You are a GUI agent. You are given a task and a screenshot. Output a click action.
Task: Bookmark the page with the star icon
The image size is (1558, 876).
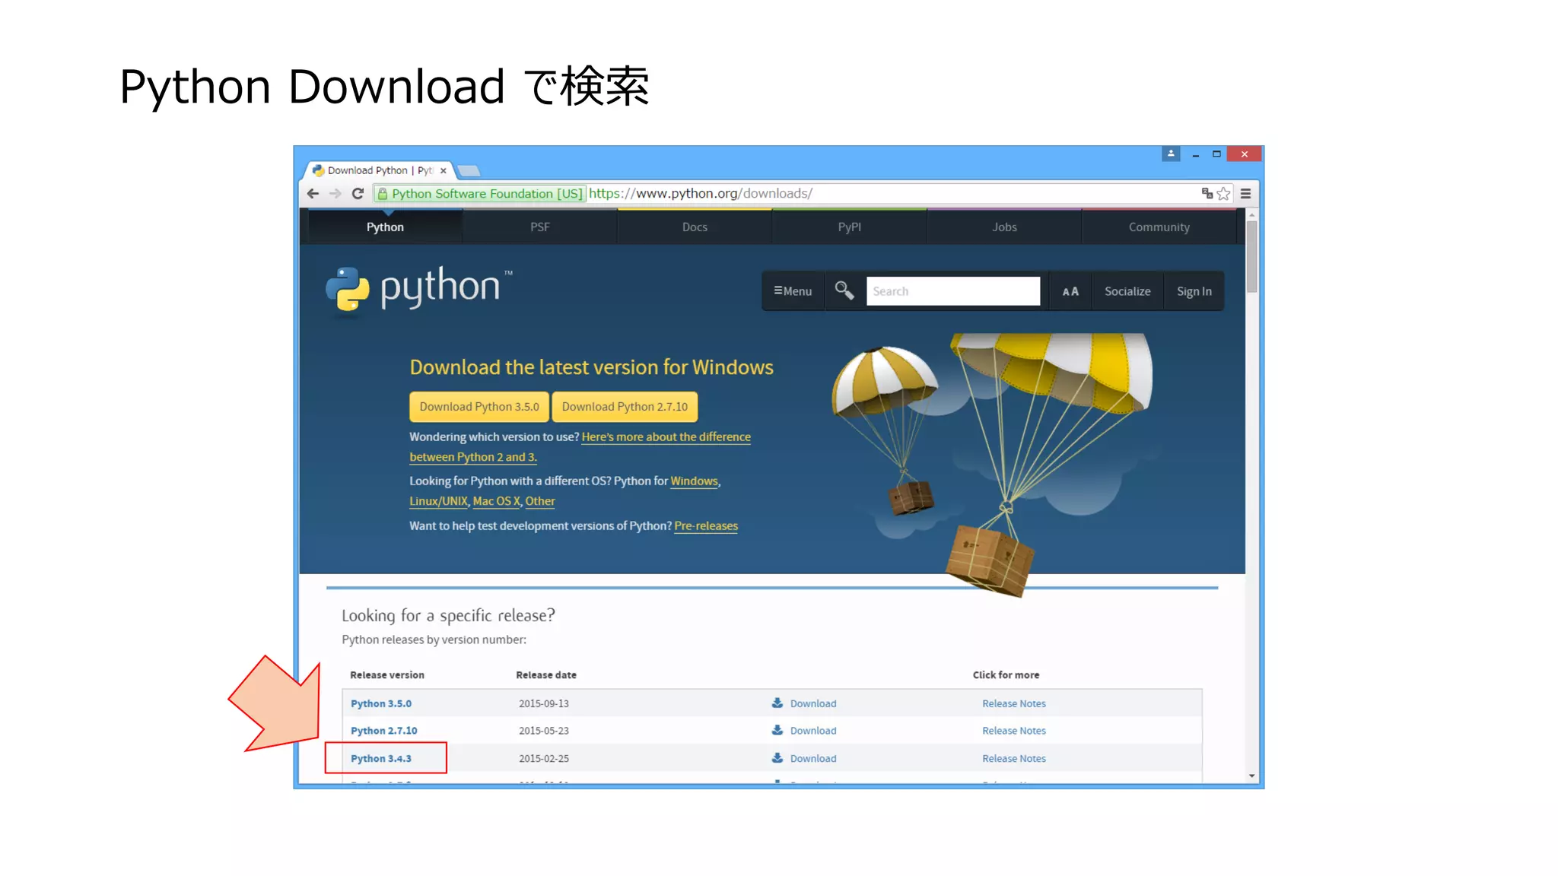click(1223, 194)
